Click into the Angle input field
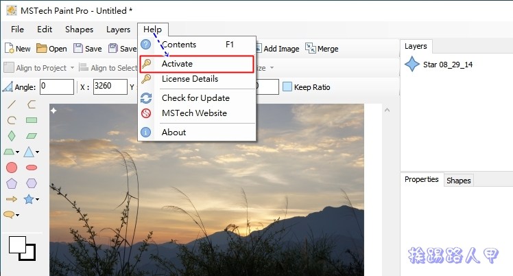The width and height of the screenshot is (513, 276). point(57,87)
